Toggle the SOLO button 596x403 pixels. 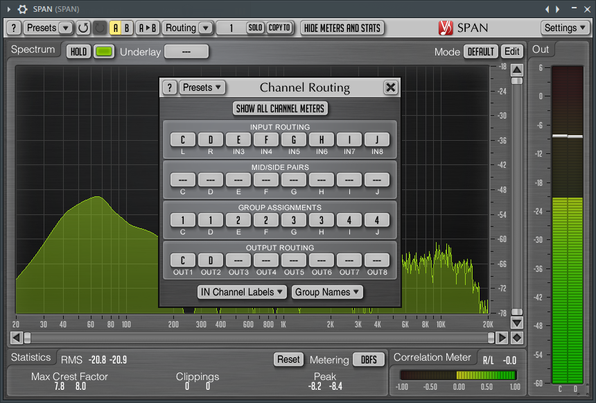tap(256, 28)
